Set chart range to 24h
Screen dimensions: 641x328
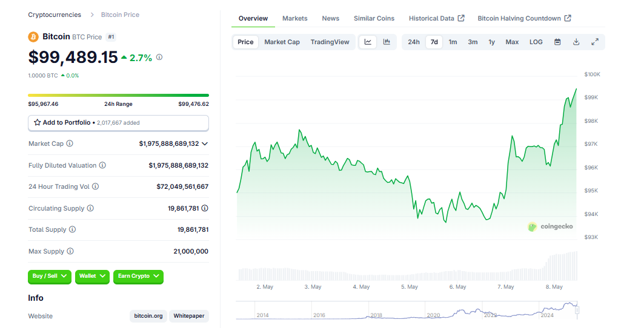[x=414, y=42]
